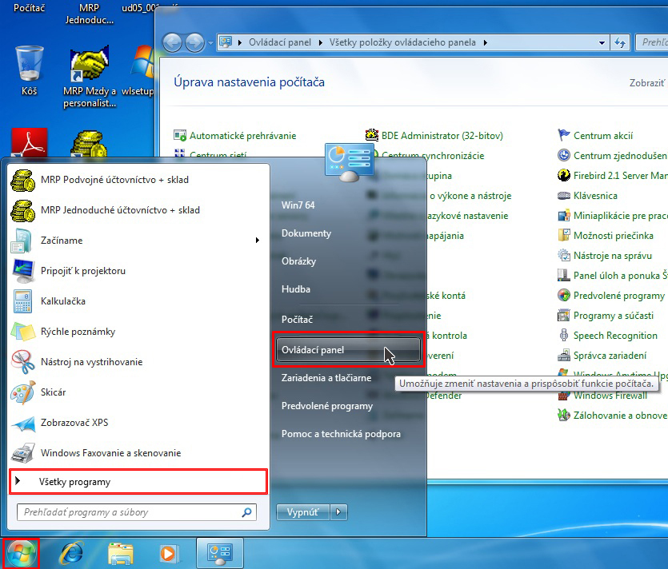668x569 pixels.
Task: Select Ovládací panel in Start menu
Action: 348,350
